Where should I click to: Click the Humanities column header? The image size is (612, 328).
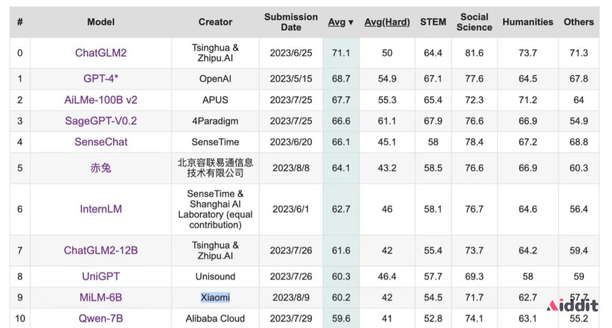(528, 22)
